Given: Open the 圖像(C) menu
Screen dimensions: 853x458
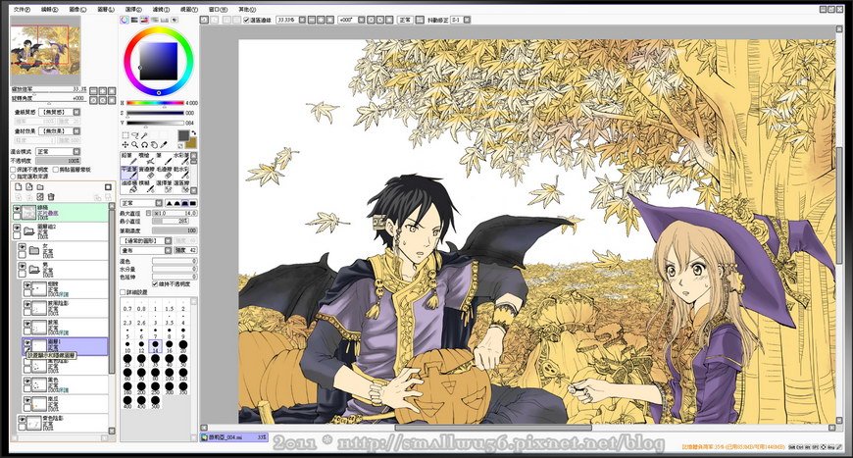Looking at the screenshot, I should [77, 9].
